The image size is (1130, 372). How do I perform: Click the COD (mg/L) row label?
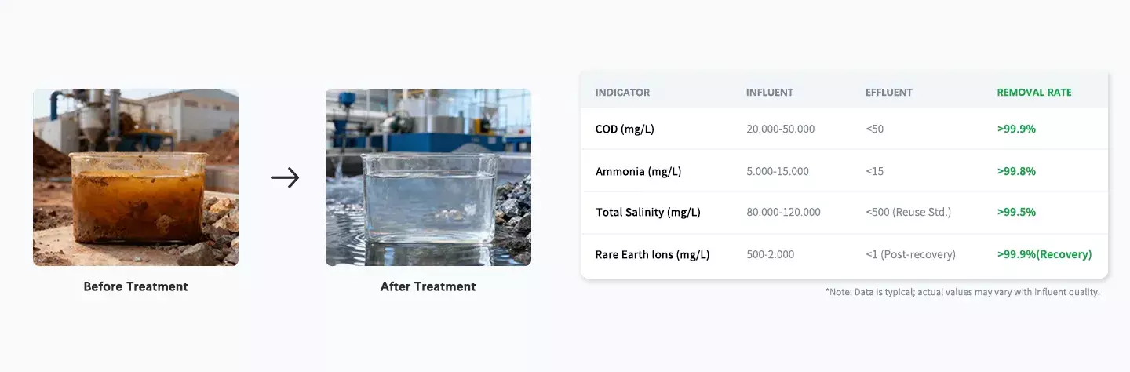click(x=625, y=129)
